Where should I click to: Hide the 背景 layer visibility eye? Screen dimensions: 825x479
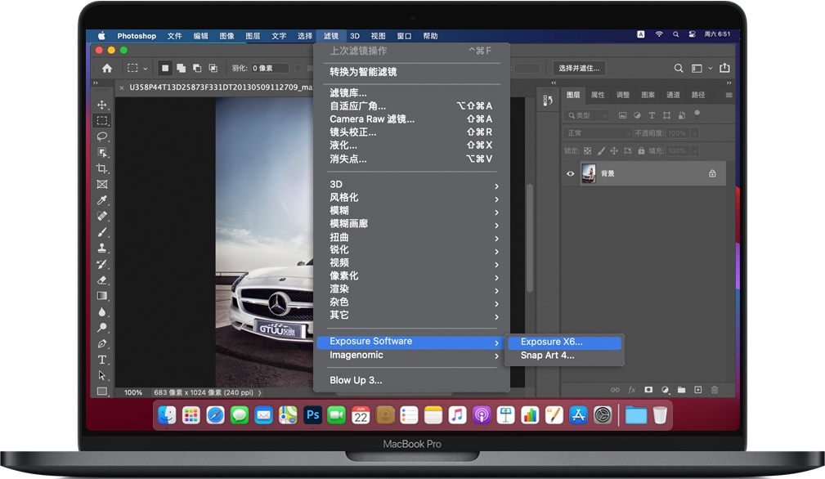tap(571, 173)
